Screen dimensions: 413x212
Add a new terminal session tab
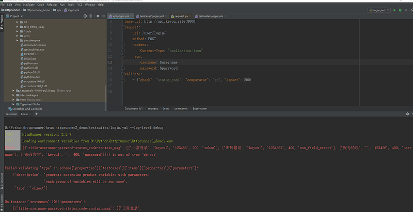point(36,114)
